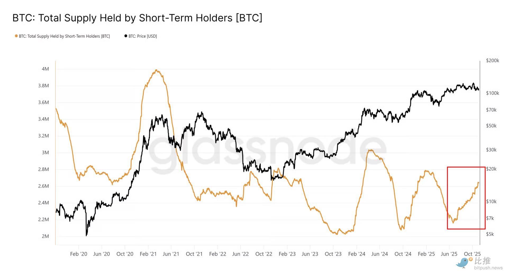Select the Oct '25 x-axis label
Screen dimensions: 508x275
pos(472,254)
